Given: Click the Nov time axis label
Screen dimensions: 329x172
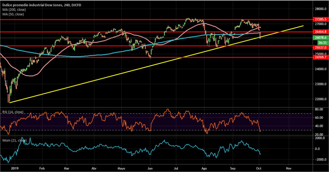Looking at the screenshot, I should tap(288, 169).
